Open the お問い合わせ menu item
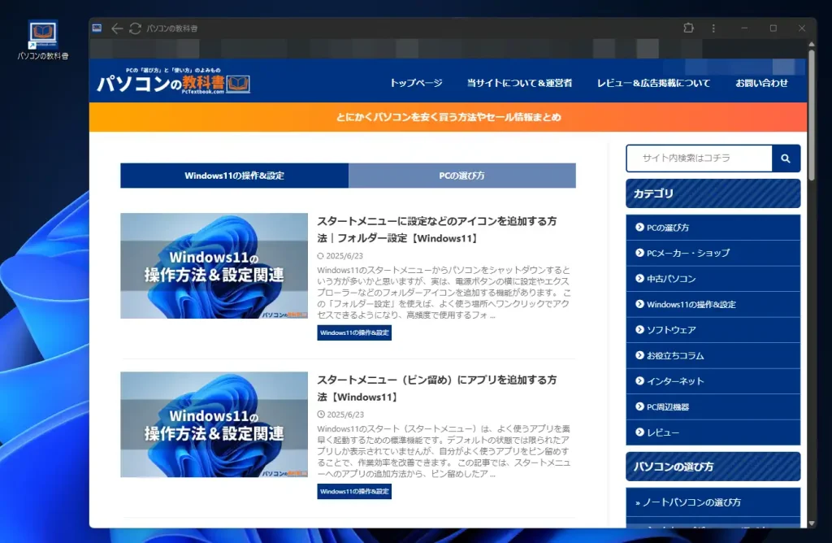Screen dimensions: 832x543 761,83
